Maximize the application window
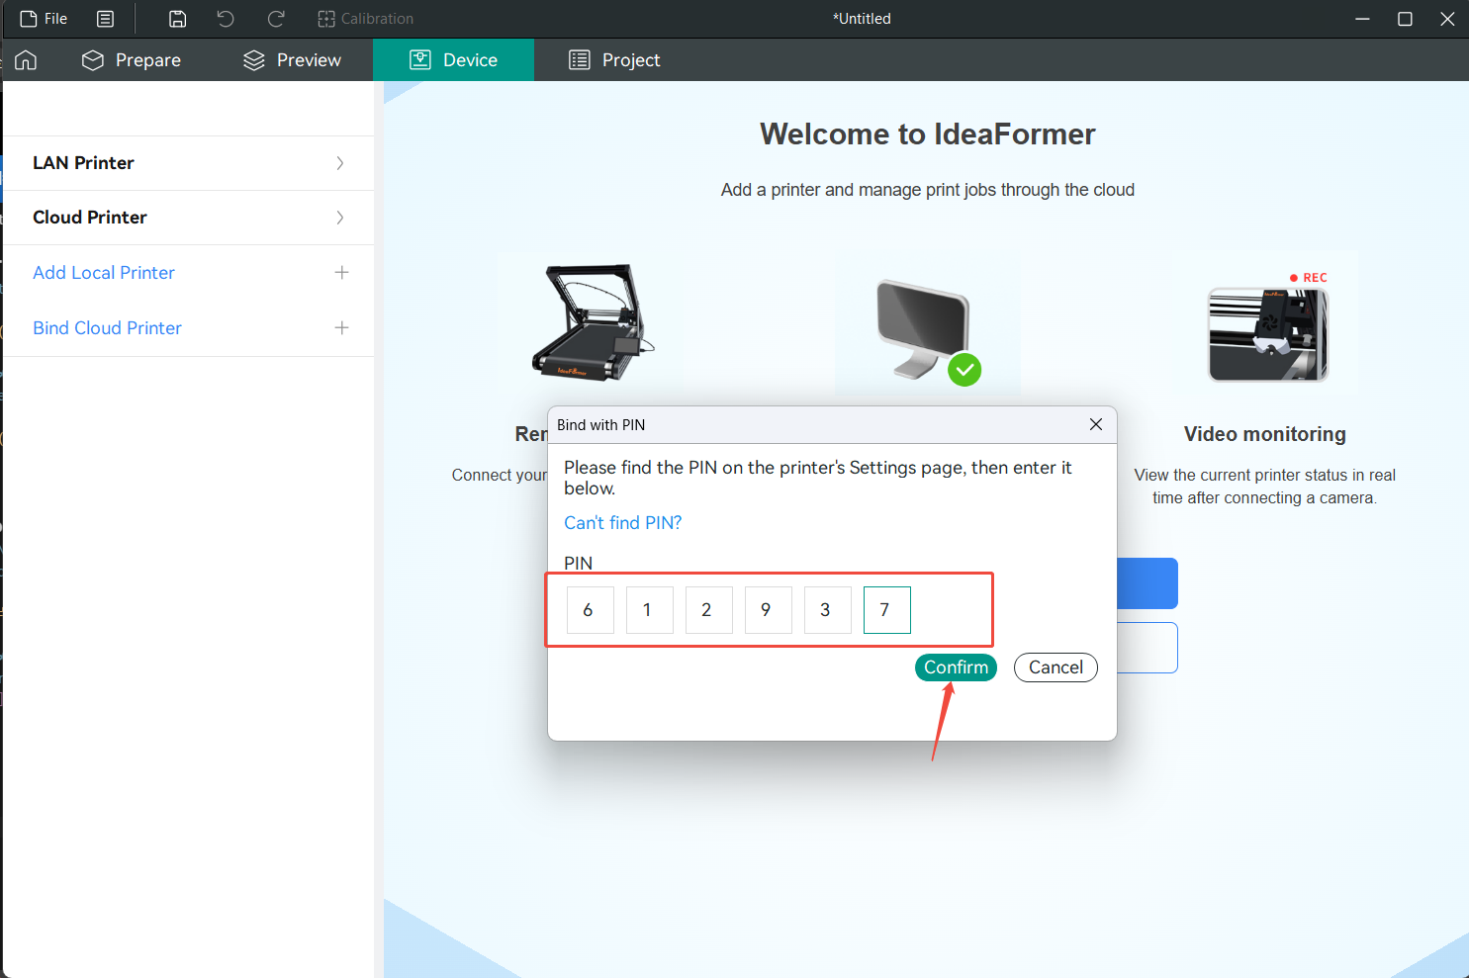Screen dimensions: 1469x978 pos(1405,19)
